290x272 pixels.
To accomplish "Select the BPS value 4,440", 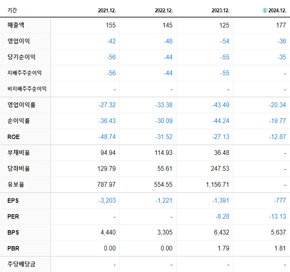I will coord(108,233).
